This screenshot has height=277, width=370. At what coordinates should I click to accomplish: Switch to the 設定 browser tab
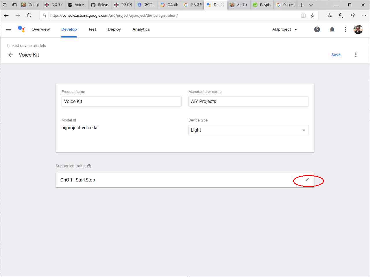click(x=146, y=5)
